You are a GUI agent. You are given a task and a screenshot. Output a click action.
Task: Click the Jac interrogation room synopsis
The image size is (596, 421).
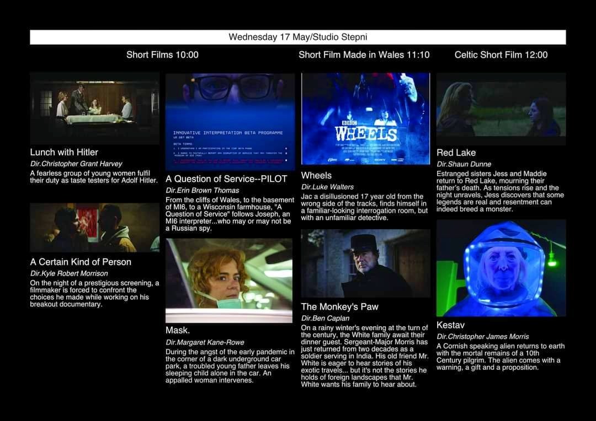click(364, 207)
